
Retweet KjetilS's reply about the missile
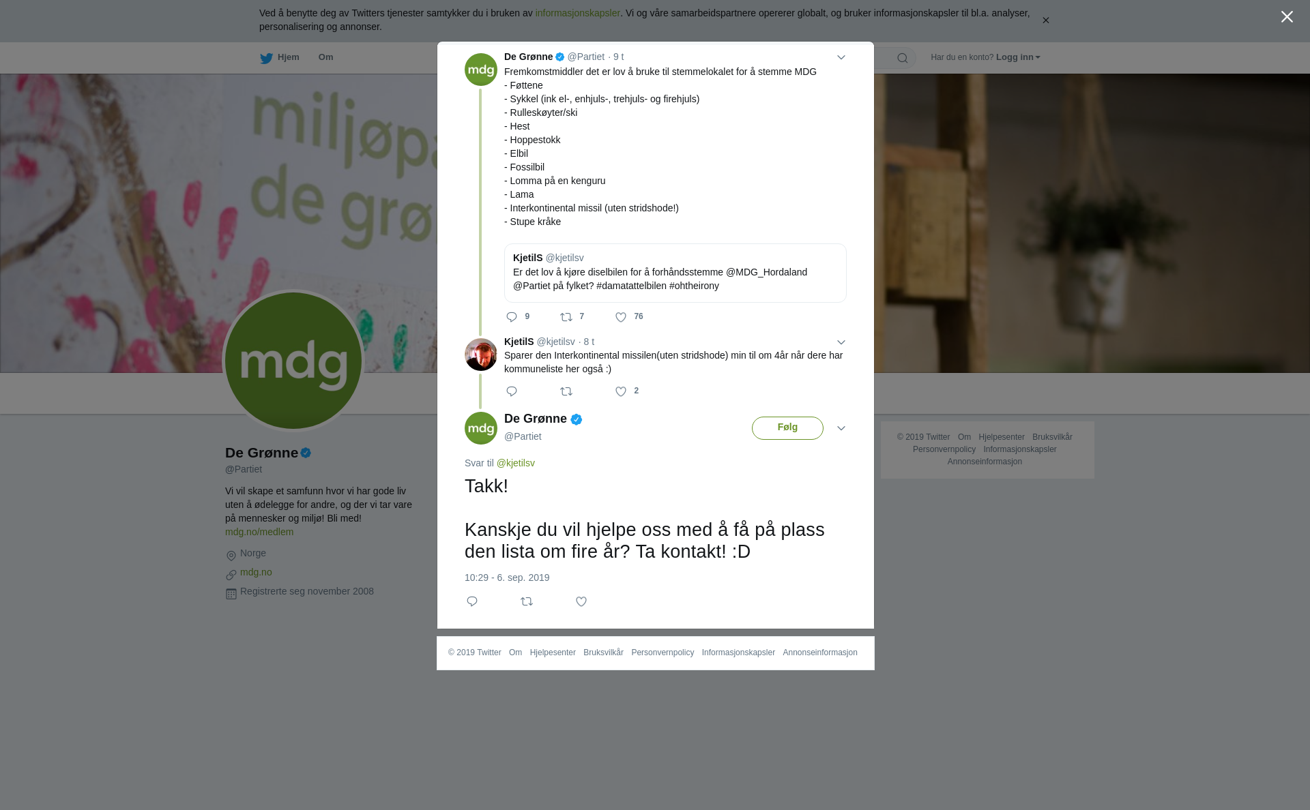(566, 391)
